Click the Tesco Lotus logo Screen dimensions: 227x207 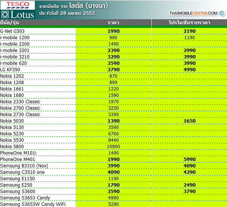tap(17, 10)
